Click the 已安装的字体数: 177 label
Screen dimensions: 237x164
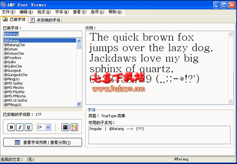click(x=22, y=114)
